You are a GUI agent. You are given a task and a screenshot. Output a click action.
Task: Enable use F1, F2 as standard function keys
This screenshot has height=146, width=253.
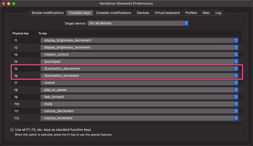click(12, 130)
